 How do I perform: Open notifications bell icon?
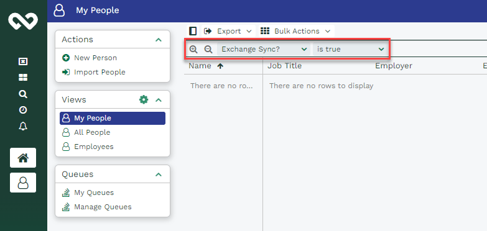point(23,126)
